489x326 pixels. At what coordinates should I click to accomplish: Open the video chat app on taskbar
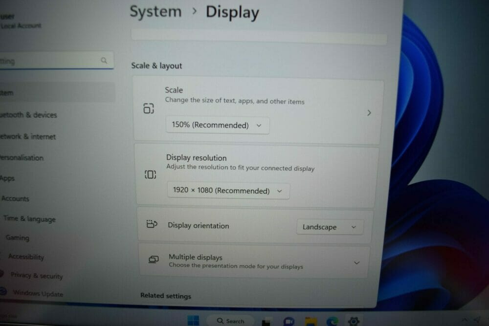289,321
